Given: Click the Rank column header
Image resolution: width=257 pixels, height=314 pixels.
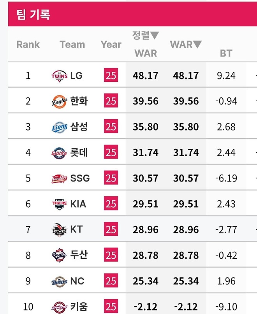Looking at the screenshot, I should pyautogui.click(x=28, y=44).
